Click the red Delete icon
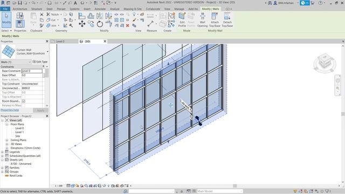This screenshot has width=345, height=194. pyautogui.click(x=127, y=25)
